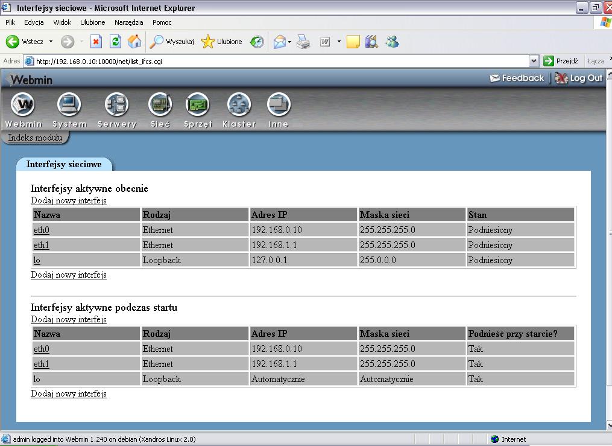Image resolution: width=612 pixels, height=446 pixels.
Task: Open eth1 in the boot-time interfaces table
Action: pos(42,364)
